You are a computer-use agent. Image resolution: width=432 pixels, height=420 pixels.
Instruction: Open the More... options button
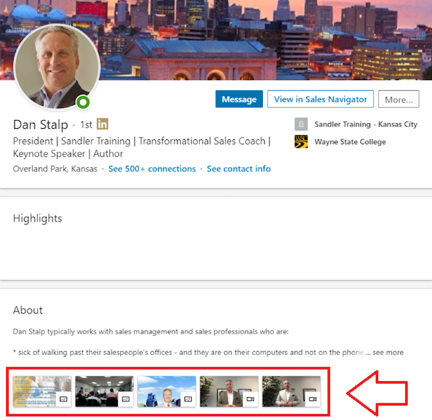399,99
